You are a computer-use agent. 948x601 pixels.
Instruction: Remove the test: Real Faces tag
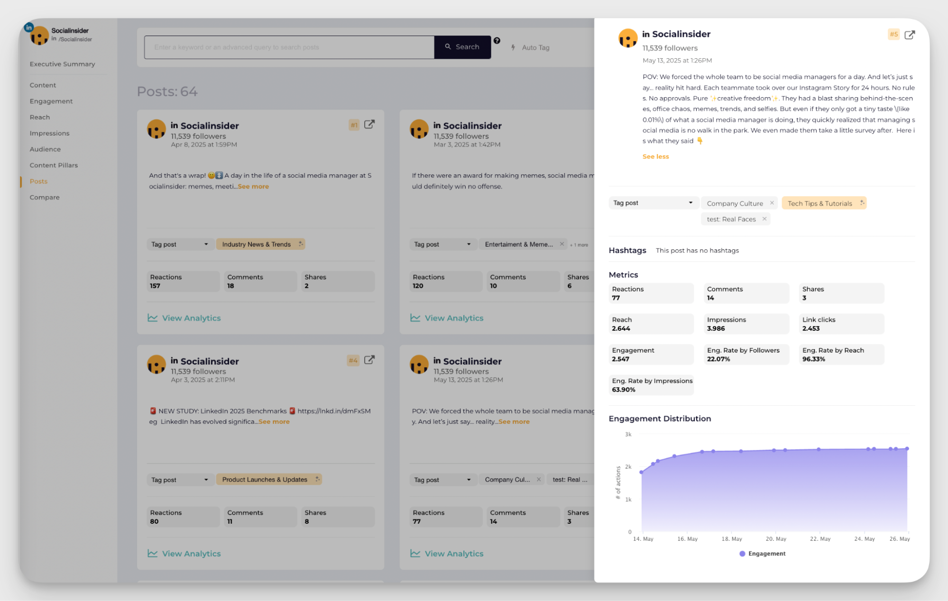point(764,219)
